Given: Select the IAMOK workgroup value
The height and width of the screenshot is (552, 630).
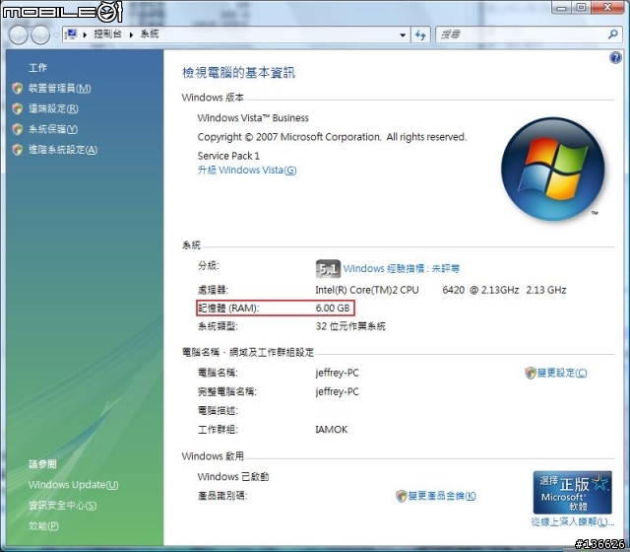Looking at the screenshot, I should [332, 430].
